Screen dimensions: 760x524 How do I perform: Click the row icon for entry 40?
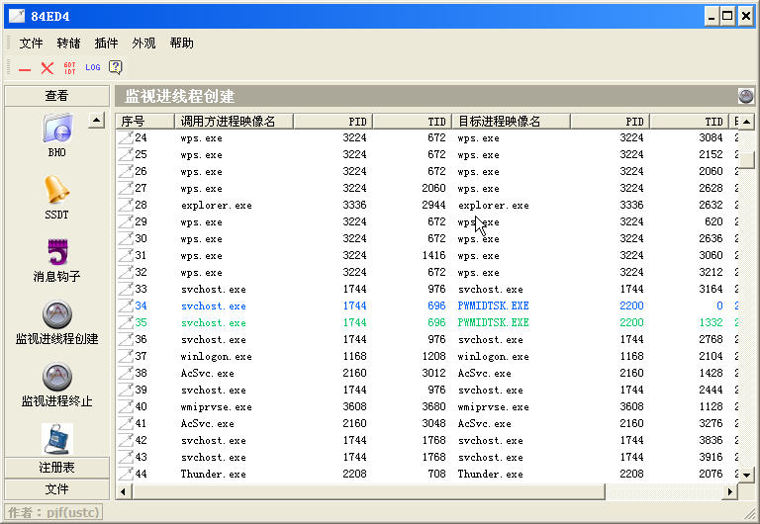(x=126, y=406)
